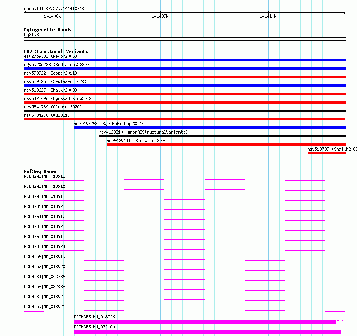Select the blue bar under nsv6398251

click(185, 86)
